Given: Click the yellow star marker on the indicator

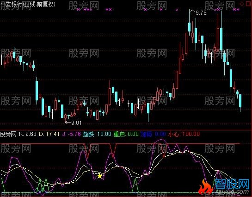Looking at the screenshot, I should (x=99, y=176).
